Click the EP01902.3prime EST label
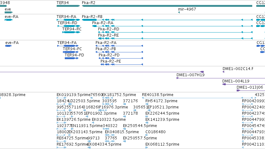This screenshot has height=149, width=265. point(102,113)
